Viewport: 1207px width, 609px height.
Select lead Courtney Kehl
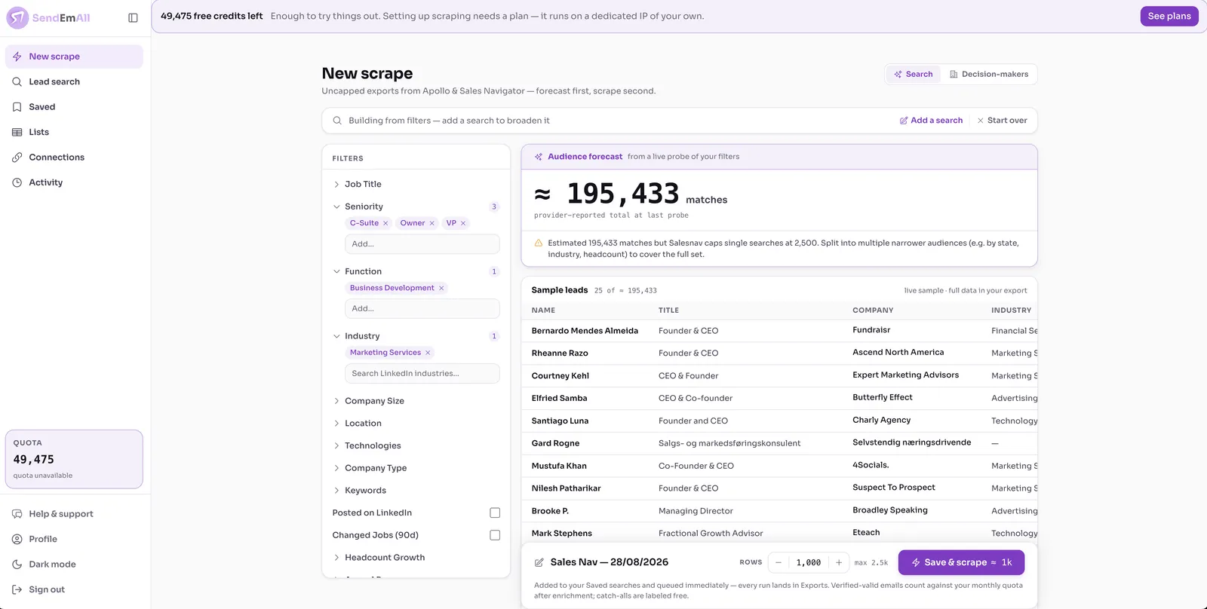point(561,376)
